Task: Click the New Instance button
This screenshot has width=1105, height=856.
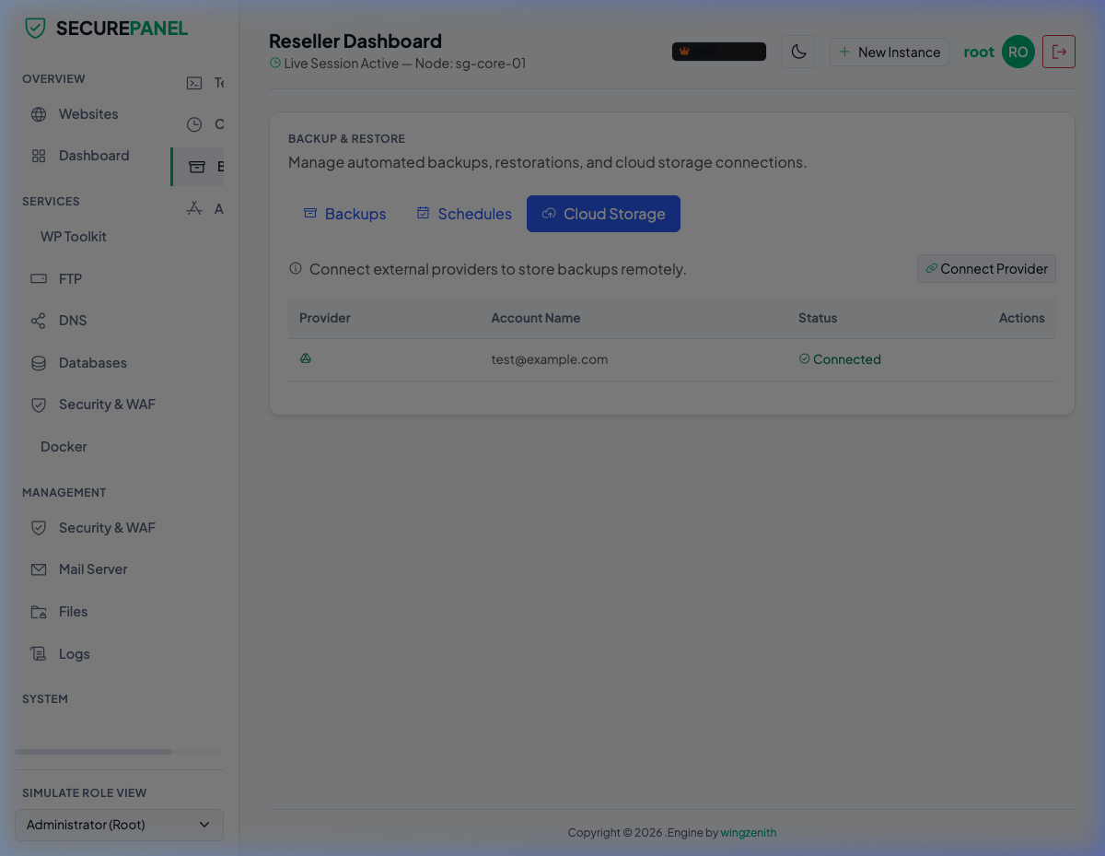Action: pos(890,53)
